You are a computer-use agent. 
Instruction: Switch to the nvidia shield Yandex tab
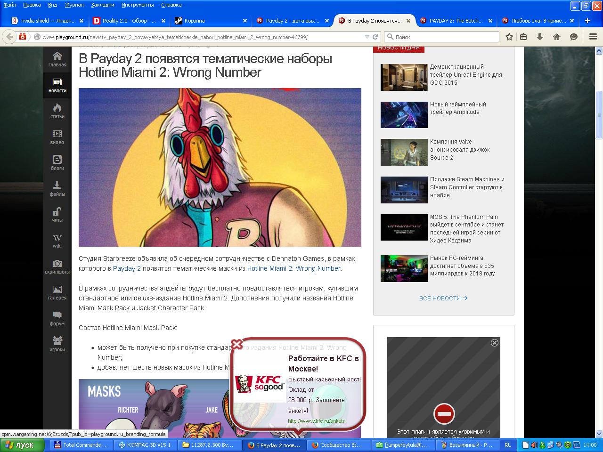(x=47, y=21)
